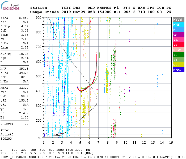Select the E blue legend swatch
The height and width of the screenshot is (159, 186).
(179, 30)
